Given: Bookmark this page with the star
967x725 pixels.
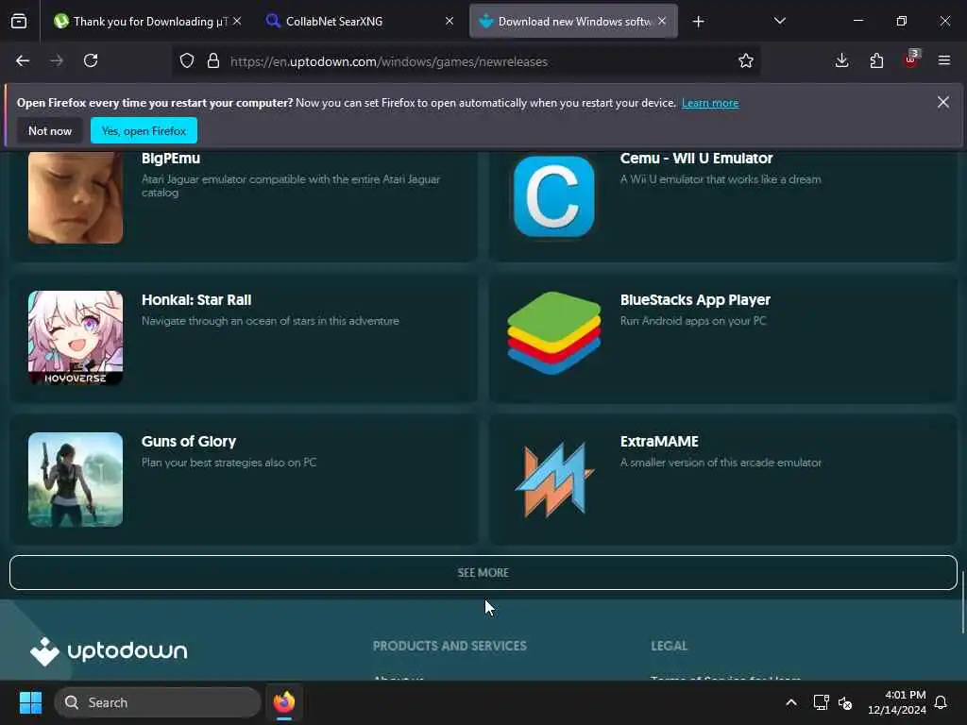Looking at the screenshot, I should 746,60.
